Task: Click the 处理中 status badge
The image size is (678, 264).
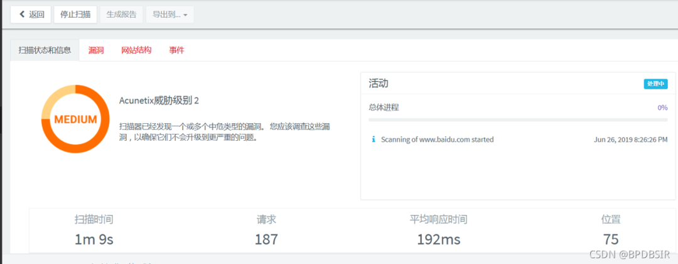Action: [655, 84]
